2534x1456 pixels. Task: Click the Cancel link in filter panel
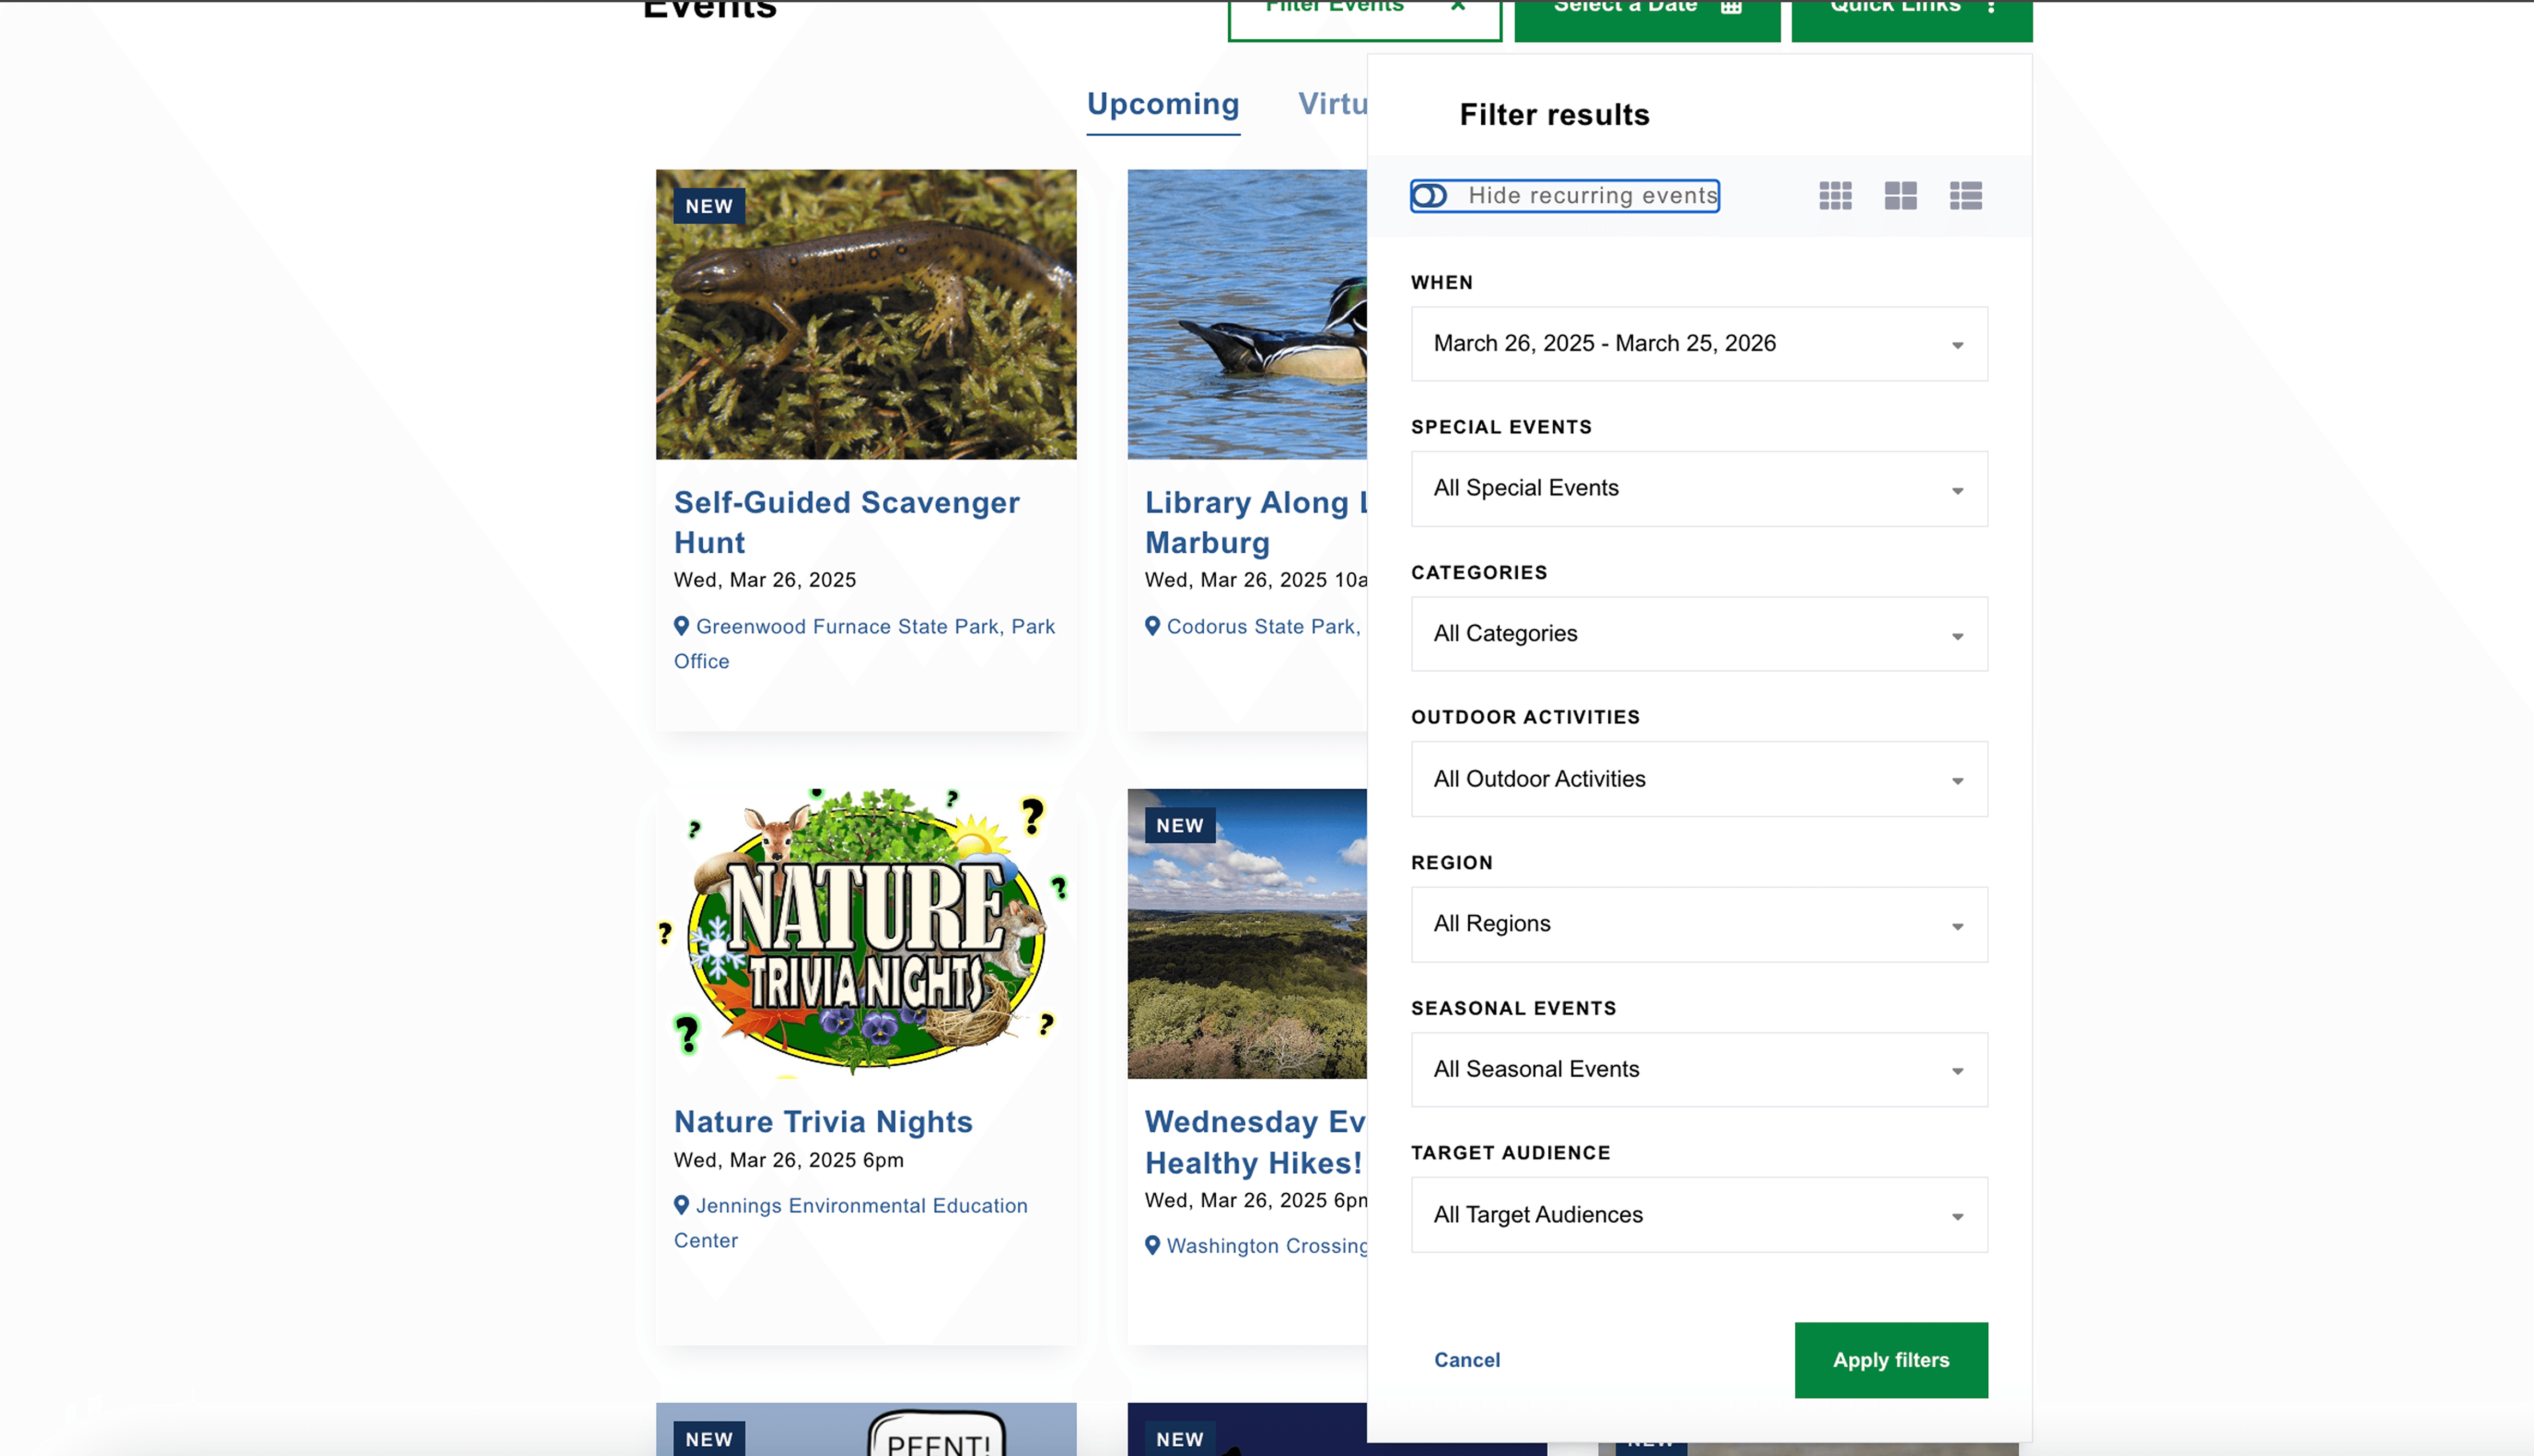[x=1466, y=1360]
